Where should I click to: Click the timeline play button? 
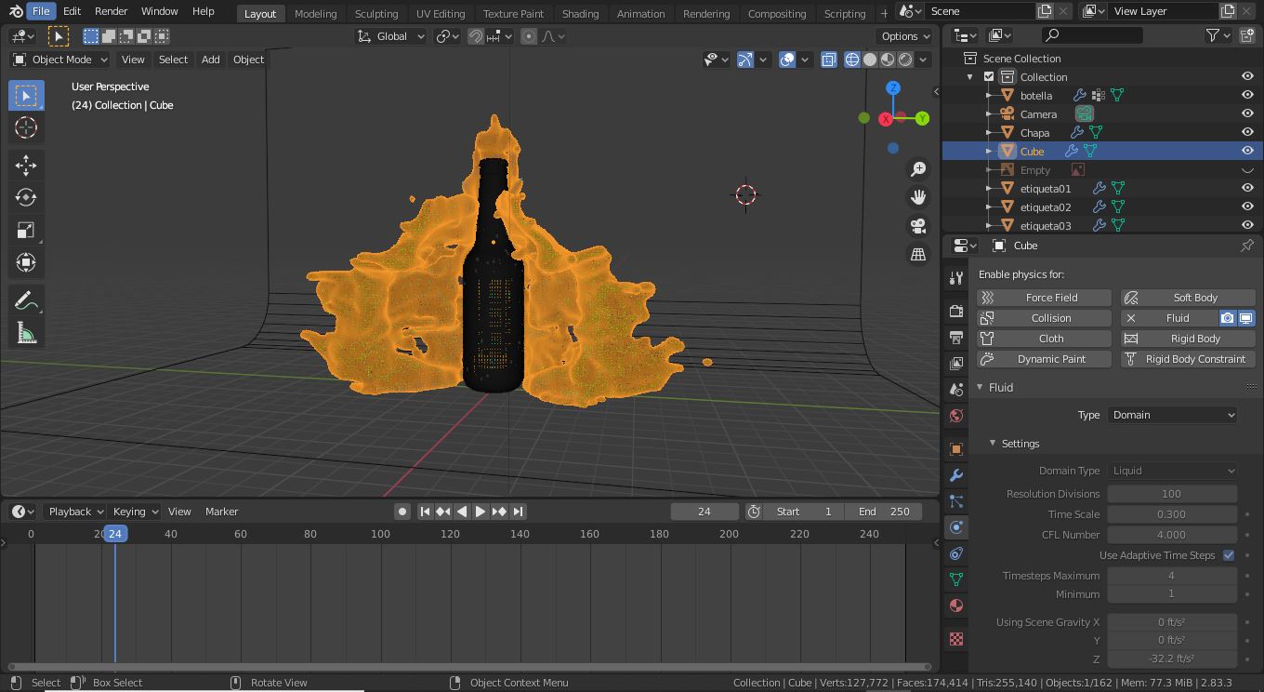(x=481, y=512)
